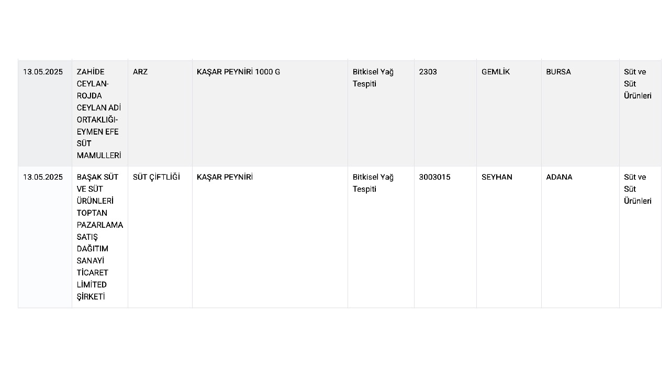Click the LİMİTED ŞİRKETİ text in second row
Image resolution: width=670 pixels, height=377 pixels.
pyautogui.click(x=92, y=291)
